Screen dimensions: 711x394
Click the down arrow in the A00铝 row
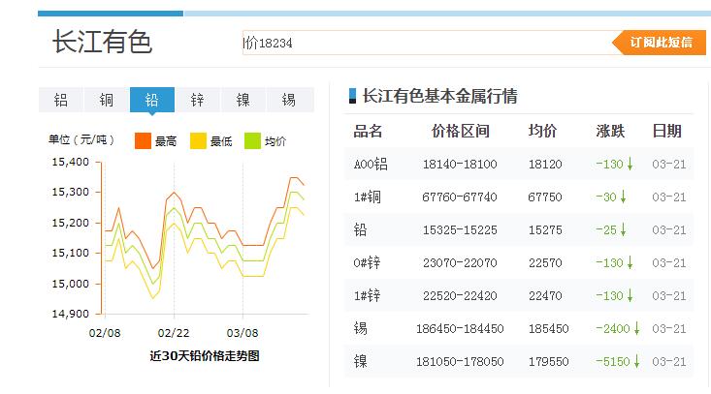[630, 164]
